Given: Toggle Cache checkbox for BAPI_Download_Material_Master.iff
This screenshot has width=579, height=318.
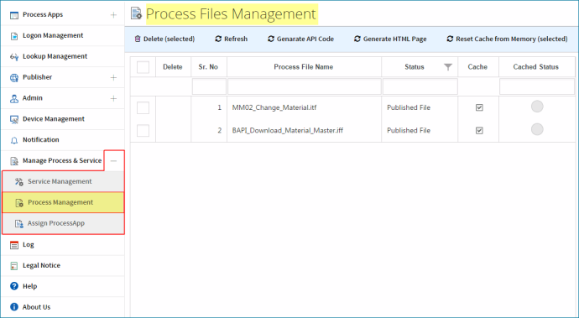Looking at the screenshot, I should [479, 130].
